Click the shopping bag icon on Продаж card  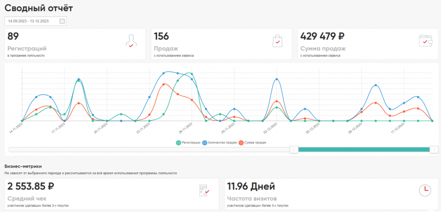pyautogui.click(x=277, y=41)
